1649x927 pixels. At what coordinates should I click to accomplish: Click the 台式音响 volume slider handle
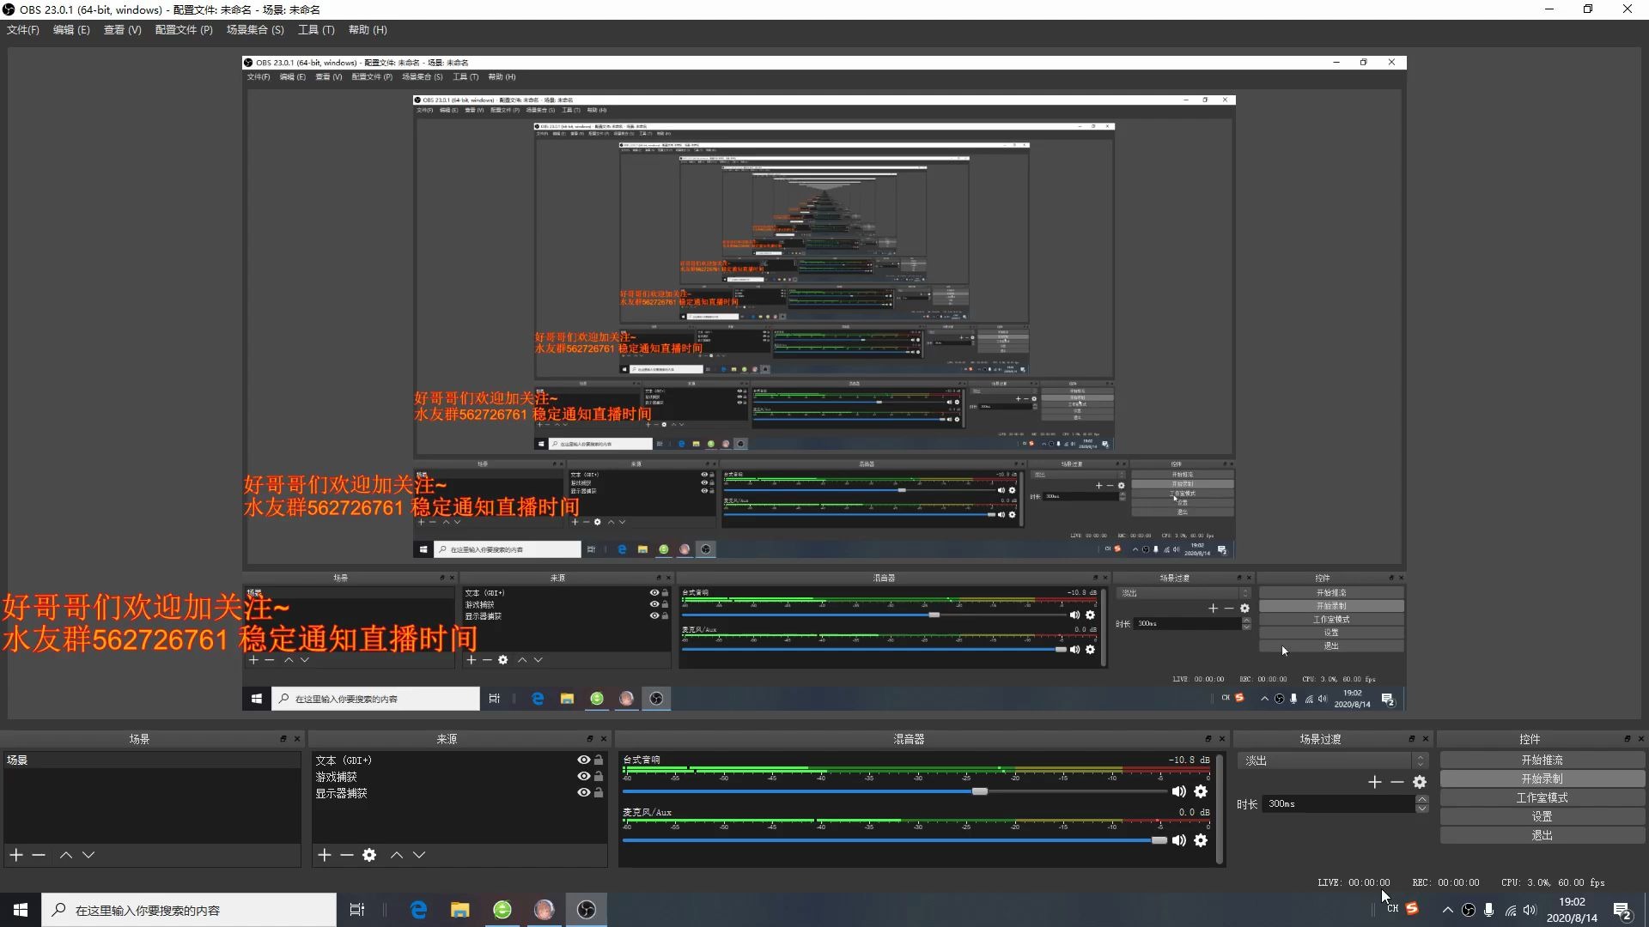979,791
